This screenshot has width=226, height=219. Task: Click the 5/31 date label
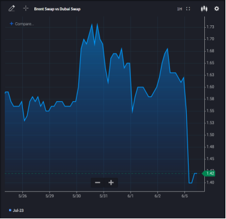click(x=104, y=196)
